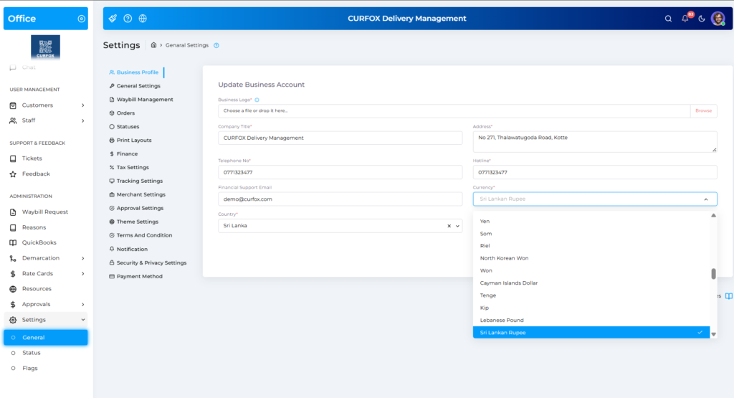Expand the Staff submenu

pos(47,120)
